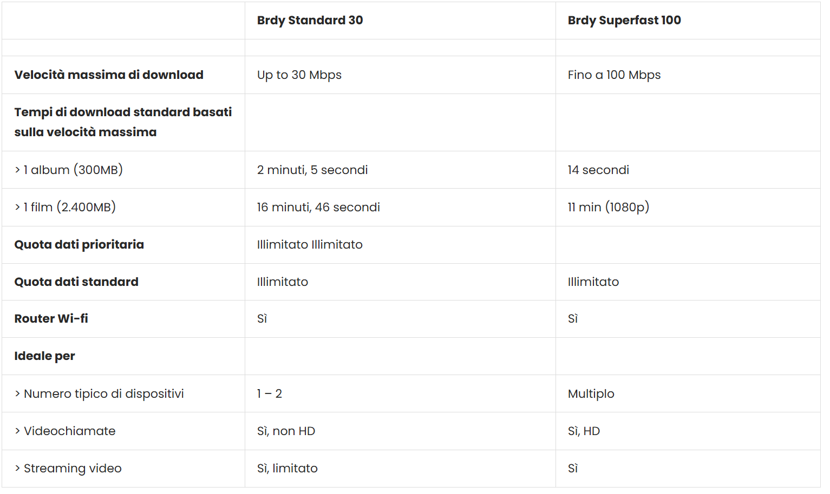Click the arrow beside Streaming video
This screenshot has width=830, height=494.
[x=17, y=469]
